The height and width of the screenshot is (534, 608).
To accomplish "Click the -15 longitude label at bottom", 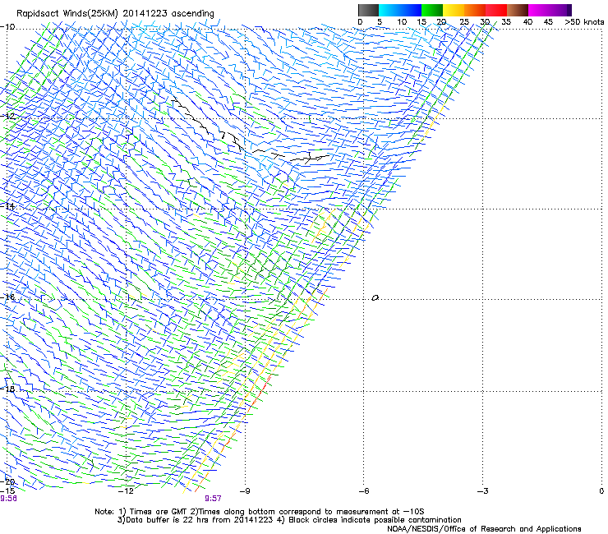I will (x=7, y=490).
